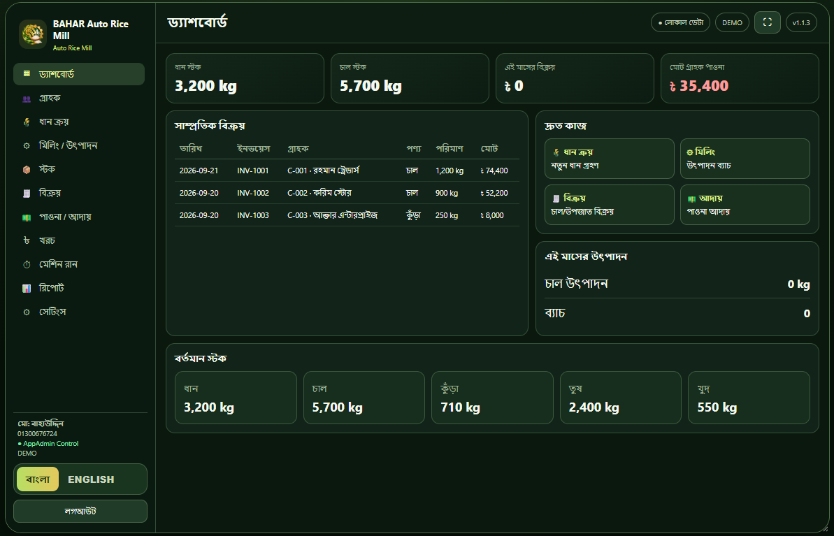834x536 pixels.
Task: Click receipt icon in বিক্রয় quick action
Action: click(556, 198)
